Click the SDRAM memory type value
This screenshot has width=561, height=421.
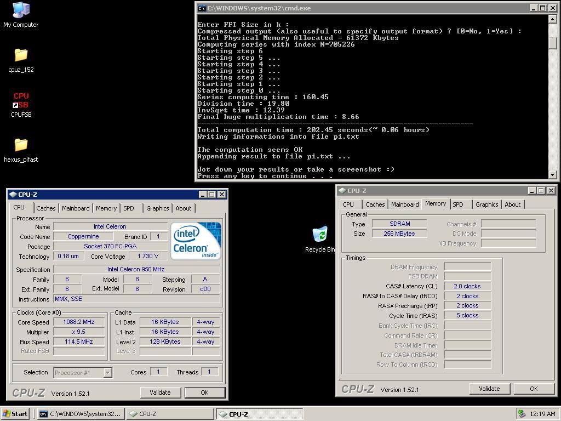[x=399, y=224]
